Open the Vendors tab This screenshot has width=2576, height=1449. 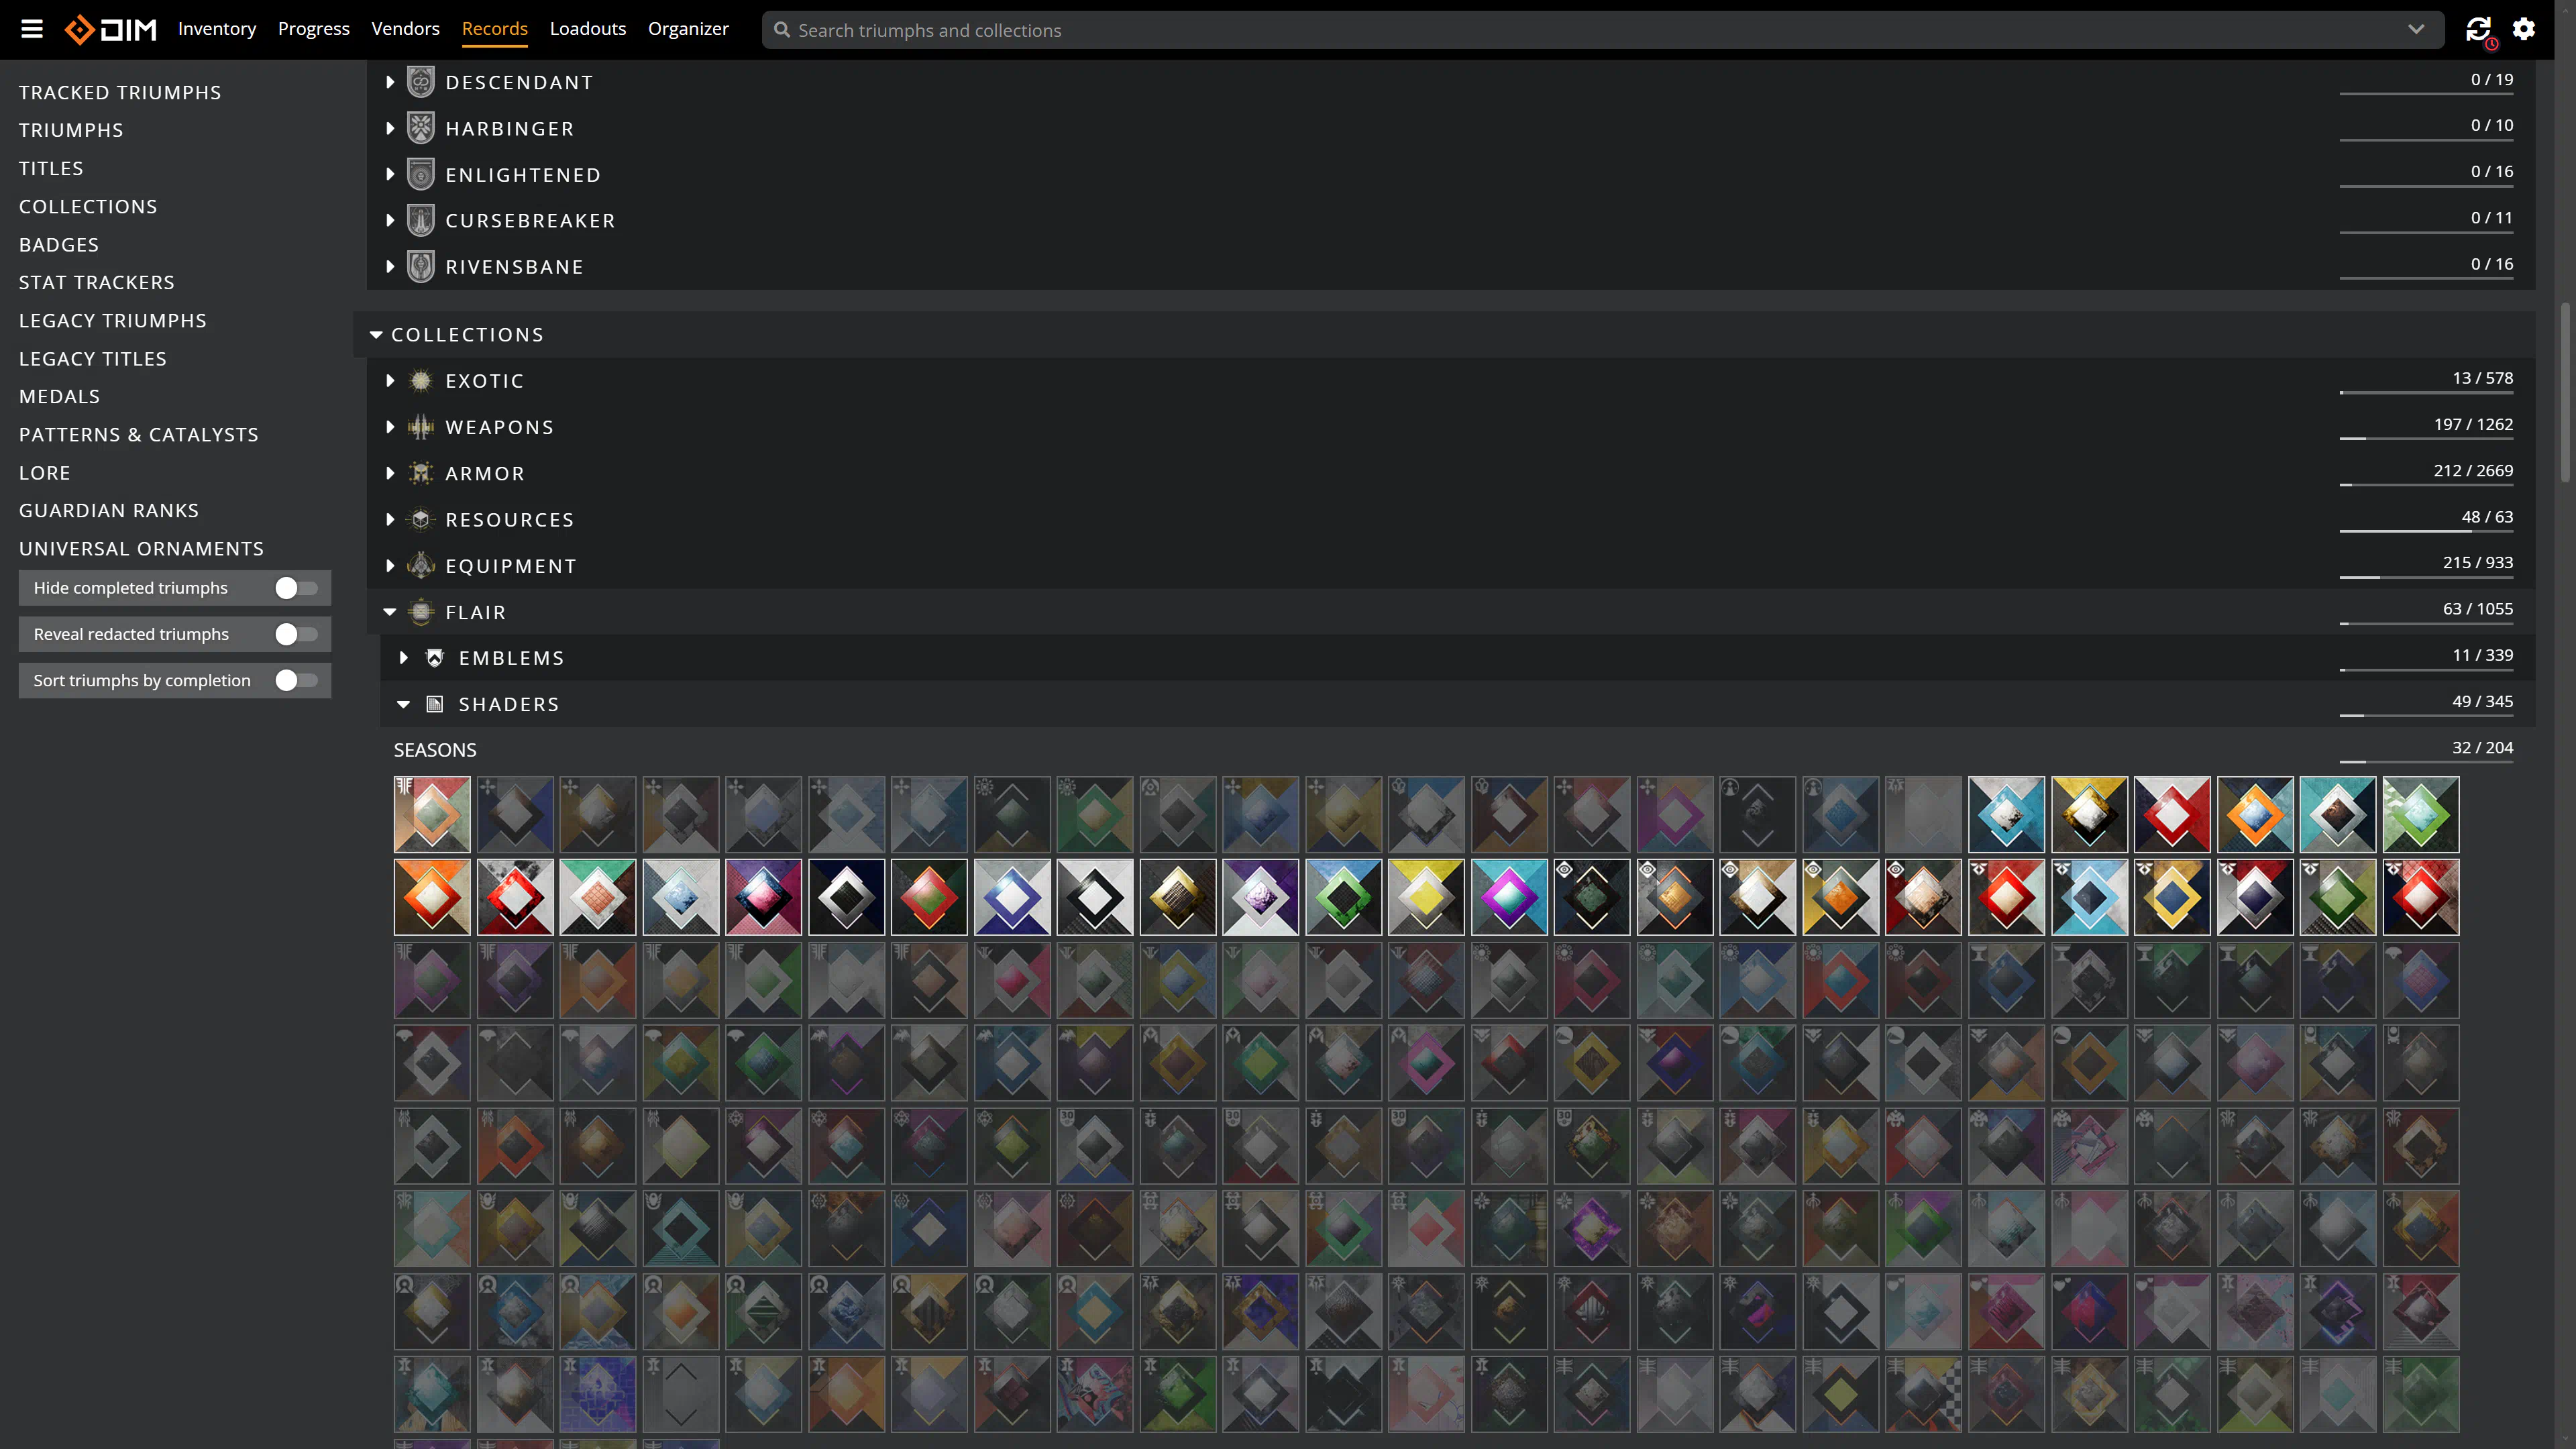click(405, 29)
